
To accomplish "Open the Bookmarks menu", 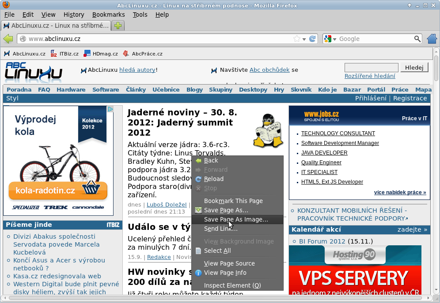I will pyautogui.click(x=108, y=15).
